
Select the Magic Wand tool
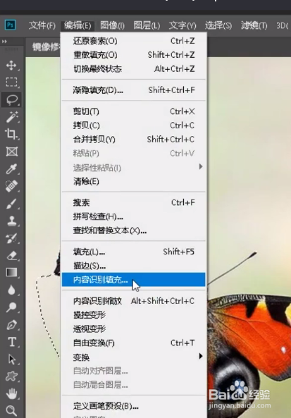click(x=11, y=117)
